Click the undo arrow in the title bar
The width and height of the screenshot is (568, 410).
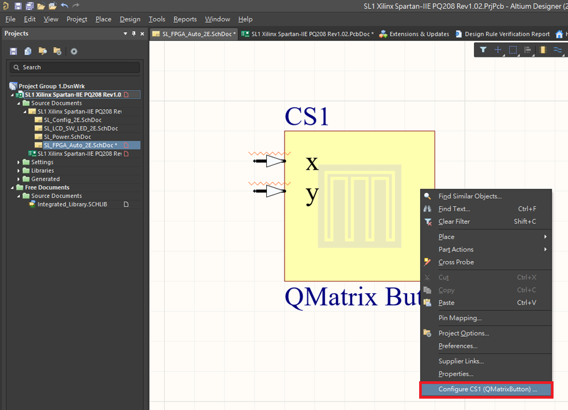64,6
